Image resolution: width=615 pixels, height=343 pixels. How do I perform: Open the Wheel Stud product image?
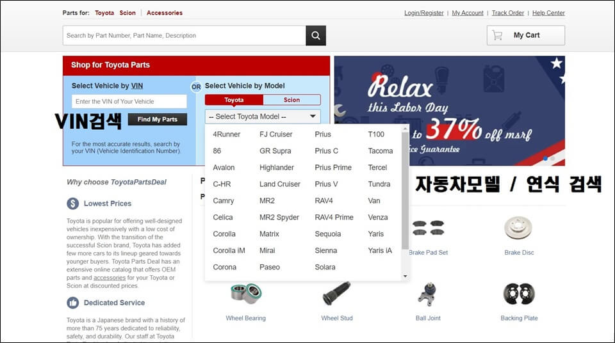click(336, 294)
